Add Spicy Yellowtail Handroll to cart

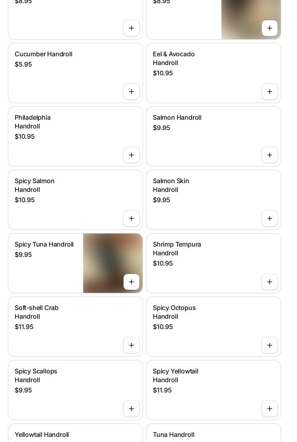(270, 409)
